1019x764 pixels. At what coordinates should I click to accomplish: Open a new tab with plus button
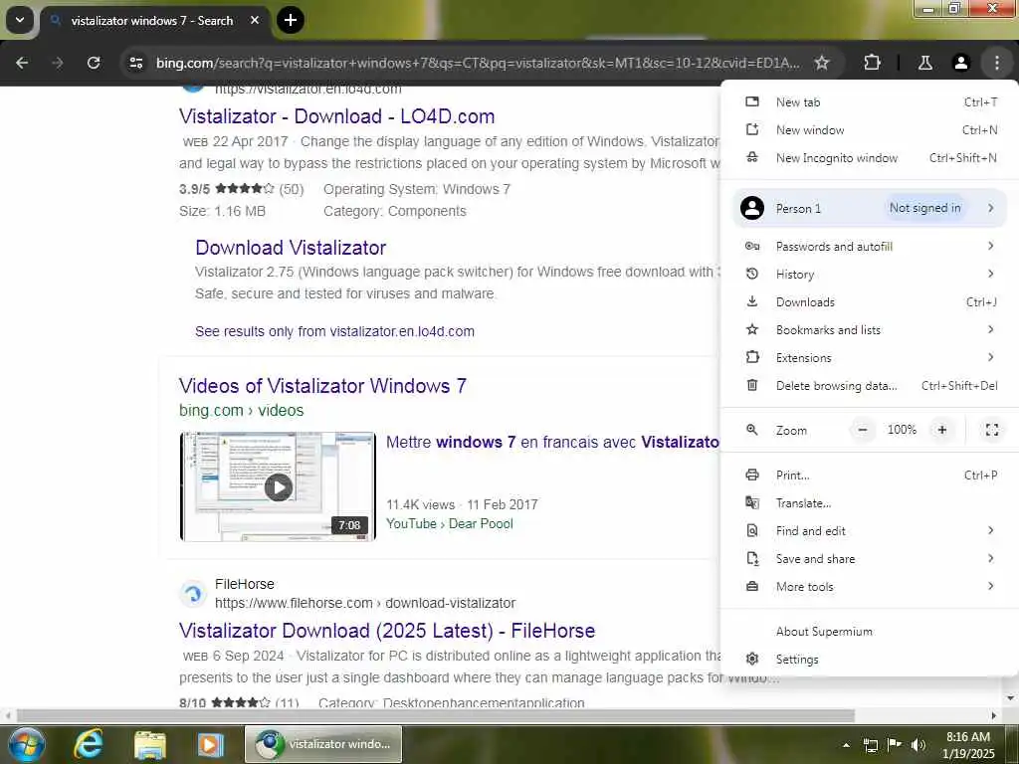pos(290,20)
